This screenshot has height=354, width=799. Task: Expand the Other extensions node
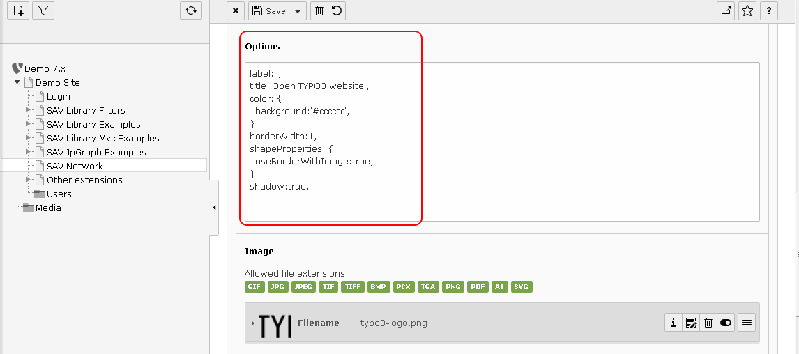28,180
